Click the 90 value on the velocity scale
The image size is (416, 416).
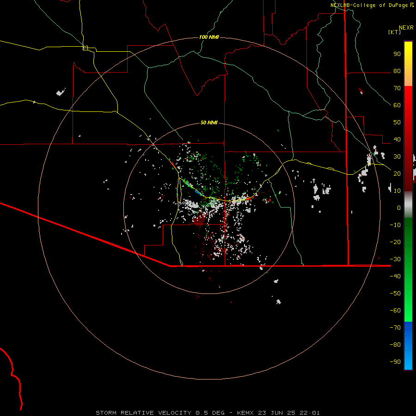[x=397, y=54]
